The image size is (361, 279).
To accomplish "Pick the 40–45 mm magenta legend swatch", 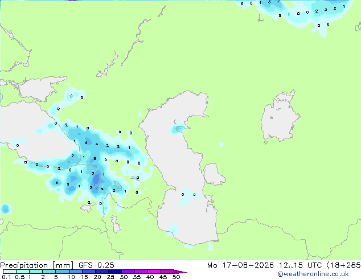I will tap(154, 272).
